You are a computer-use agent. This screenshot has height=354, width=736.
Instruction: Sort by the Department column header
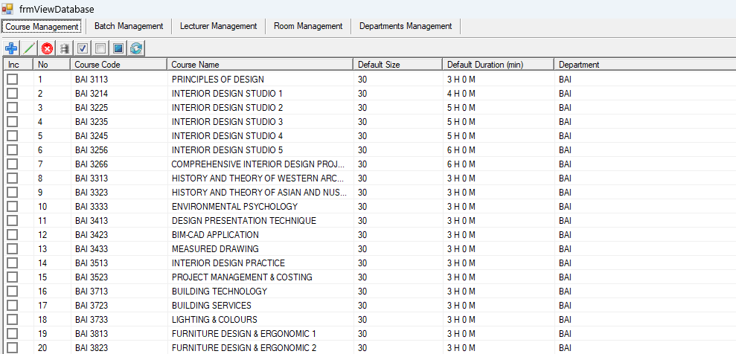(x=645, y=65)
